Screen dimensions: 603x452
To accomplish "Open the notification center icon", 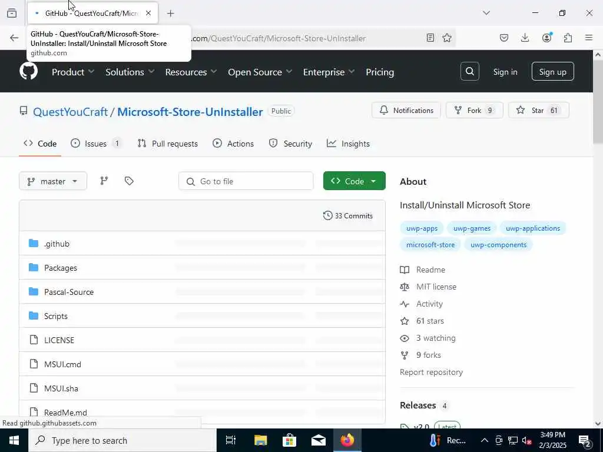I will pos(585,440).
